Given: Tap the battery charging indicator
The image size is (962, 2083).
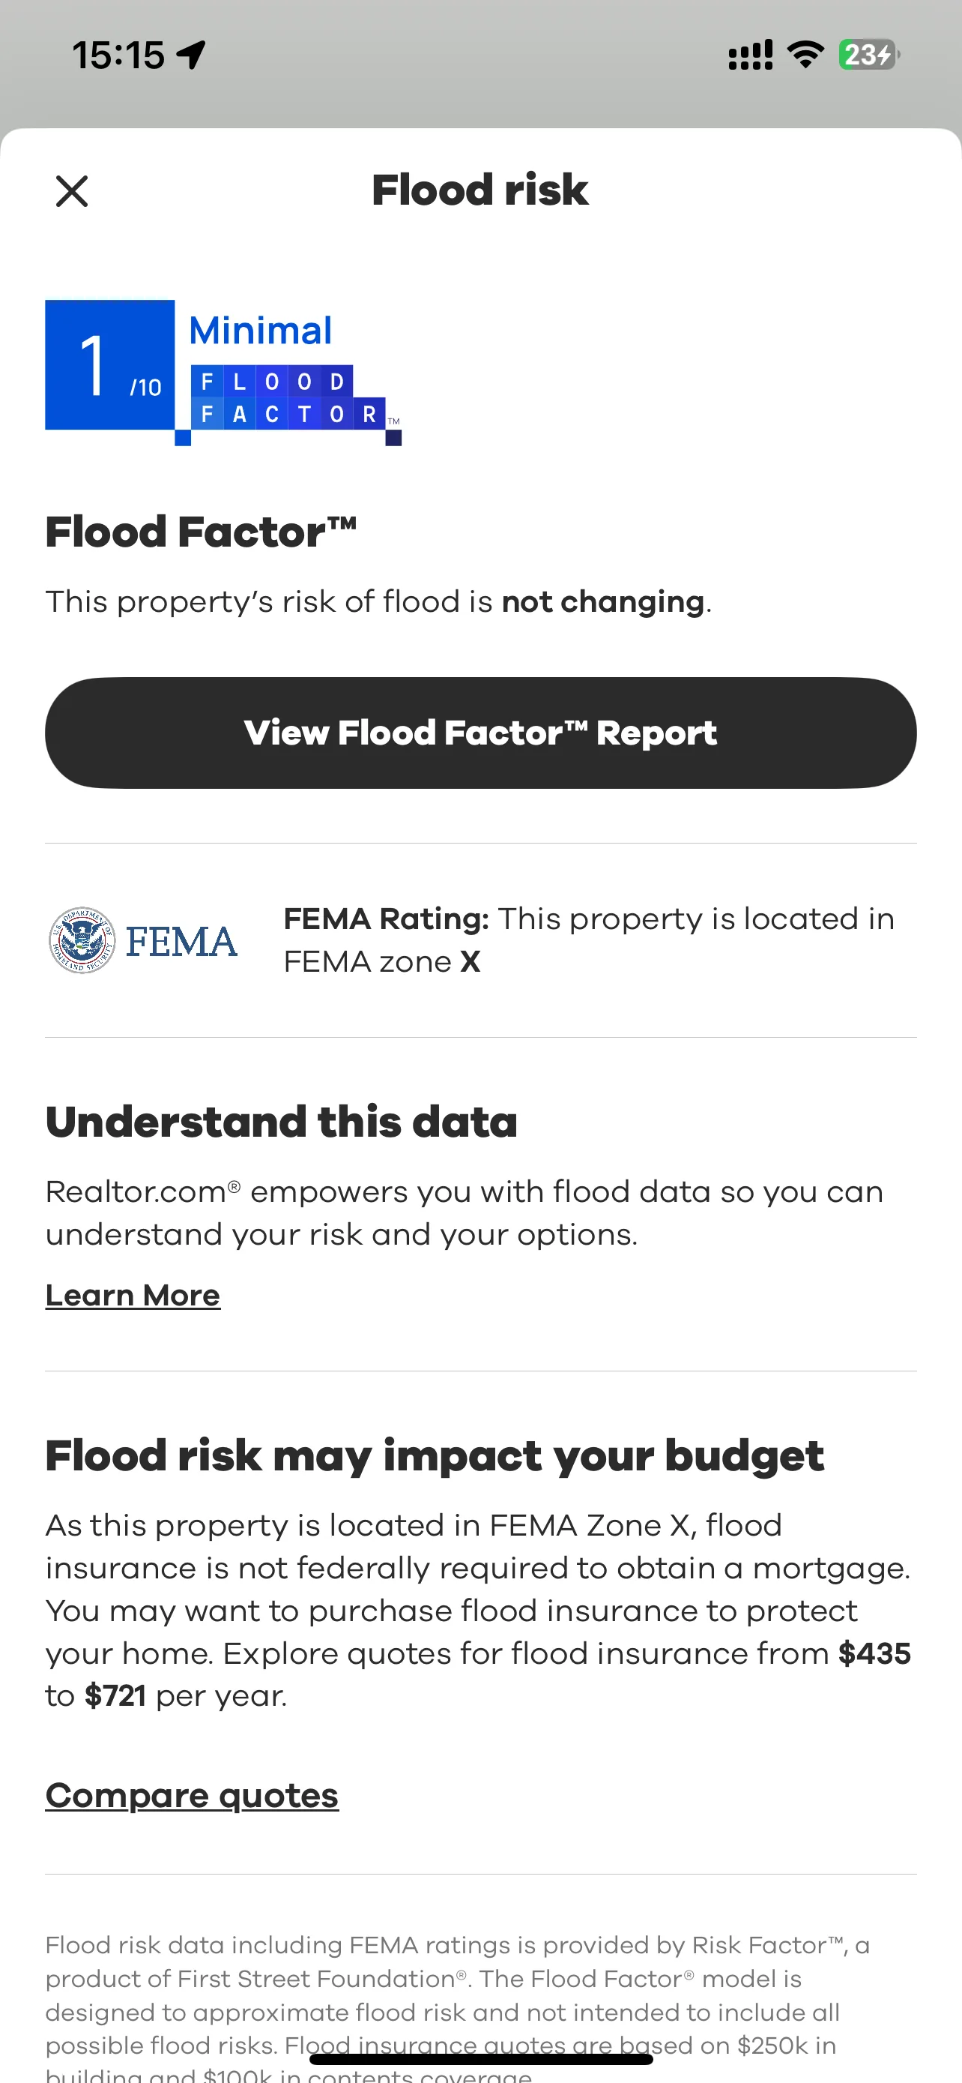Looking at the screenshot, I should (x=869, y=55).
